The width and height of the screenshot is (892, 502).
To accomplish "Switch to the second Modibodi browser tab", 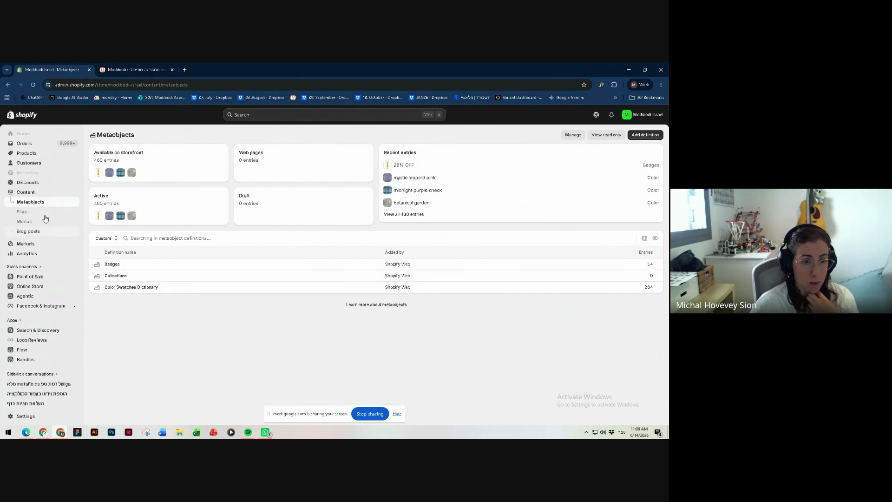I will 136,70.
